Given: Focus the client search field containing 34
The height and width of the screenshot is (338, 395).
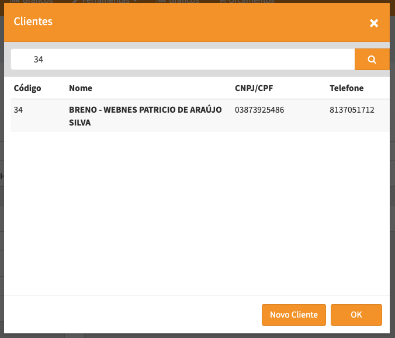Looking at the screenshot, I should pos(182,60).
